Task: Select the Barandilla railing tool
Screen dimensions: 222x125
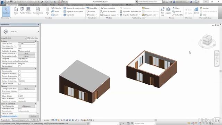Action: click(93, 8)
